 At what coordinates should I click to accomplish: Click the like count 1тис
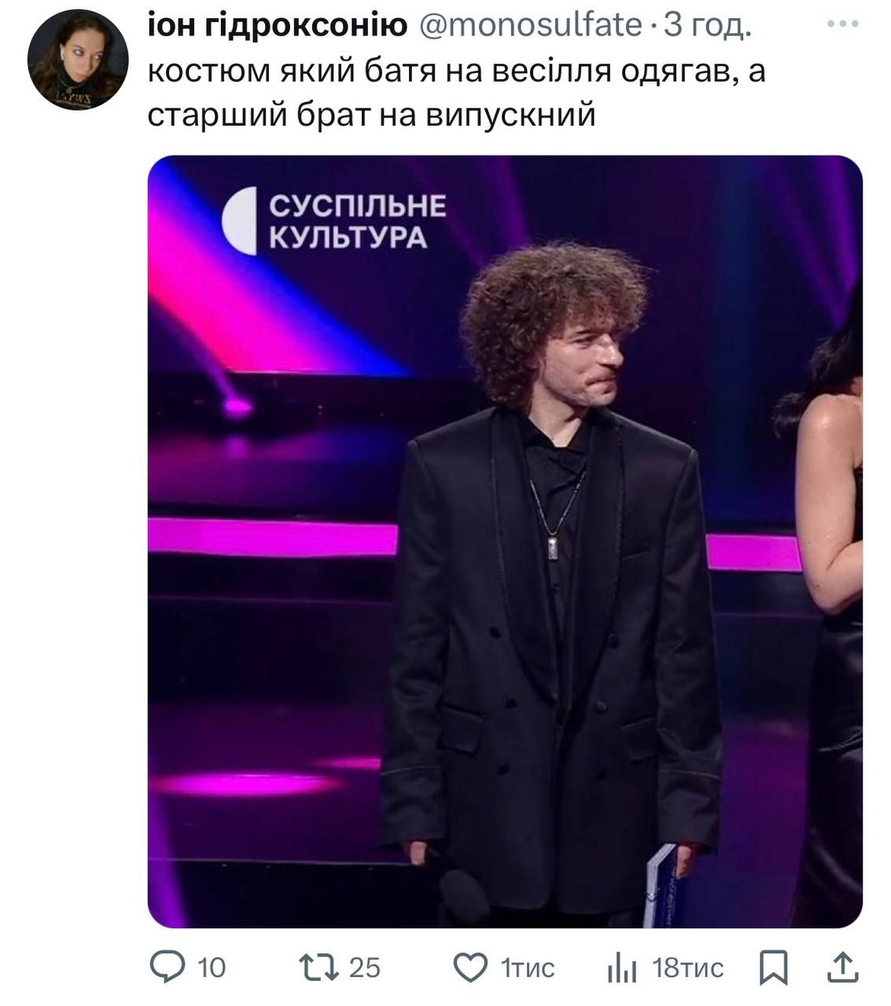click(x=528, y=968)
